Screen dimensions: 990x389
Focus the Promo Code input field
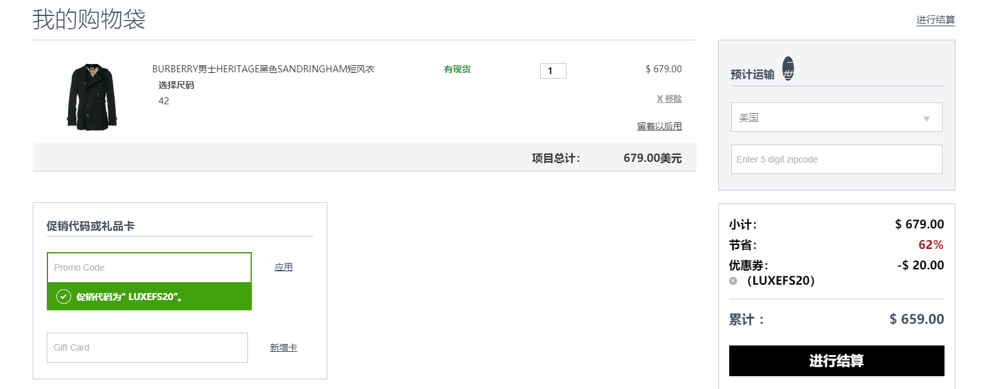(149, 267)
